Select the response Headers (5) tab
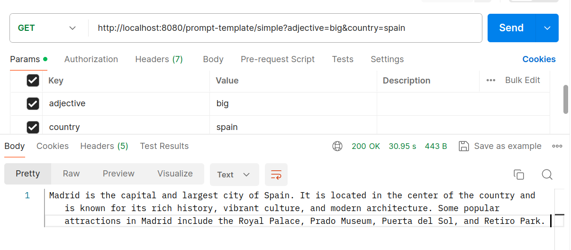This screenshot has width=571, height=250. (104, 146)
